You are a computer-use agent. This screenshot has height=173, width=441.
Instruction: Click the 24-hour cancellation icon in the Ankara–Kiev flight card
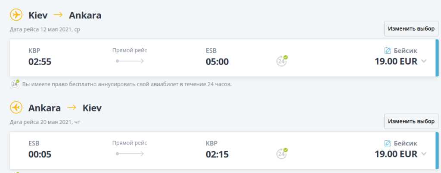coord(282,153)
